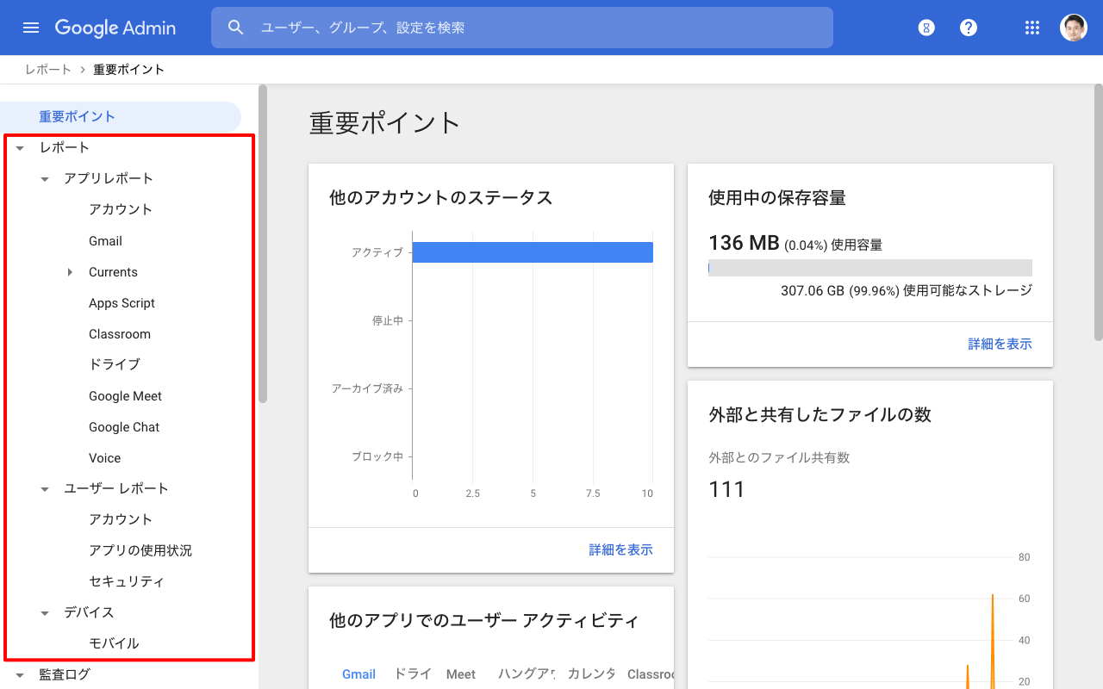Image resolution: width=1103 pixels, height=689 pixels.
Task: Open the hourglass tasks icon
Action: [x=926, y=28]
